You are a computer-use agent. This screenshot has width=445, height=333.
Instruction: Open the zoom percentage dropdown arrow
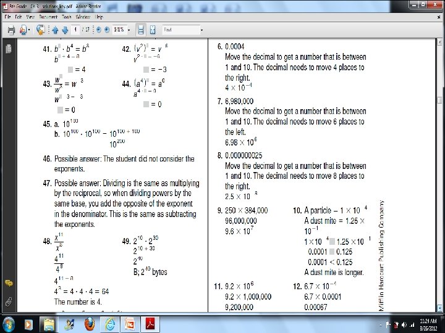click(x=129, y=30)
